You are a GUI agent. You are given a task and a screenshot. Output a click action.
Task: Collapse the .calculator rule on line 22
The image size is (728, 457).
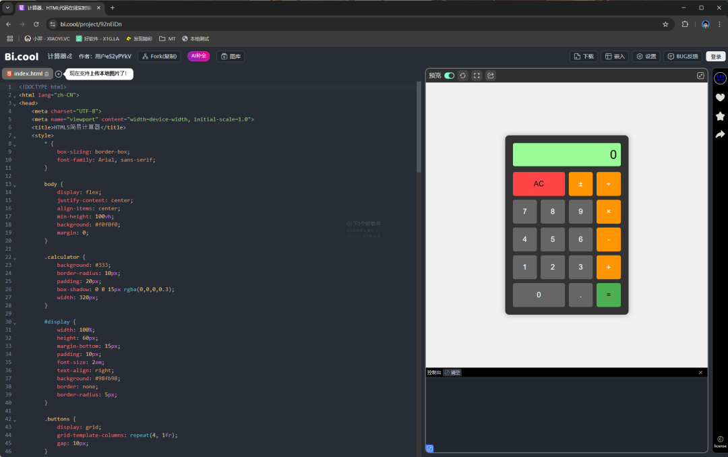click(14, 257)
